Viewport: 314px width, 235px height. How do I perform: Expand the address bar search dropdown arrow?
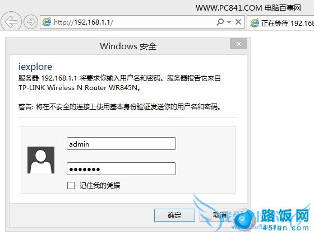(229, 22)
